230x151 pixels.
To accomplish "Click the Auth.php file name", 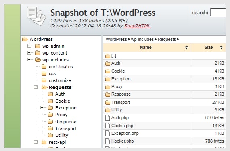I will tap(120, 117).
